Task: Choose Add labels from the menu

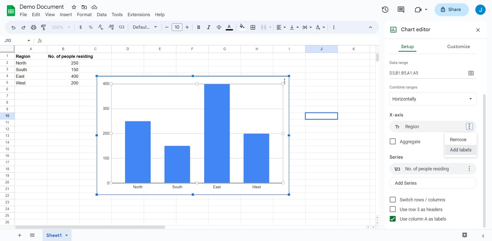Action: point(460,150)
